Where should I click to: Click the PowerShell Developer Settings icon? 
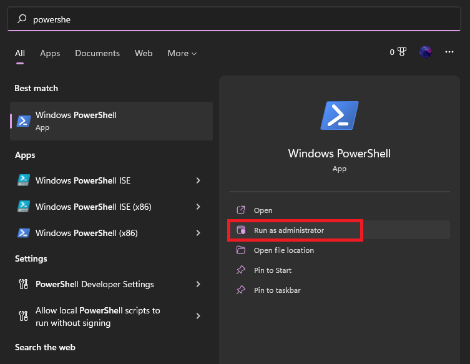click(23, 284)
